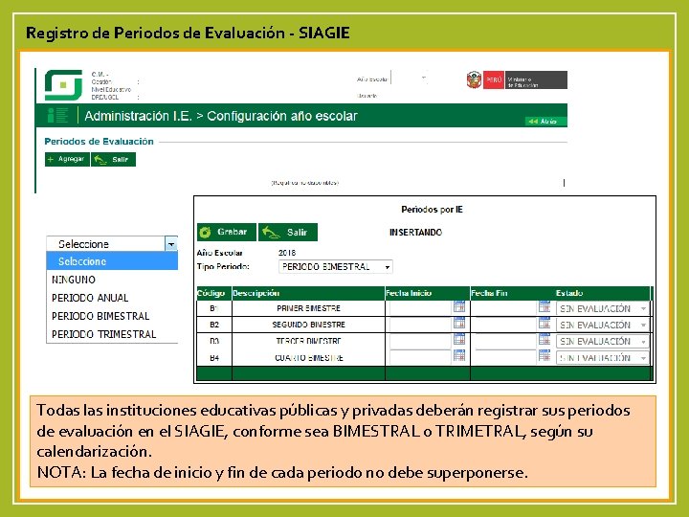Click Fecha Inicio field for PRIMER BIMESTRE
The width and height of the screenshot is (689, 517).
tap(420, 308)
